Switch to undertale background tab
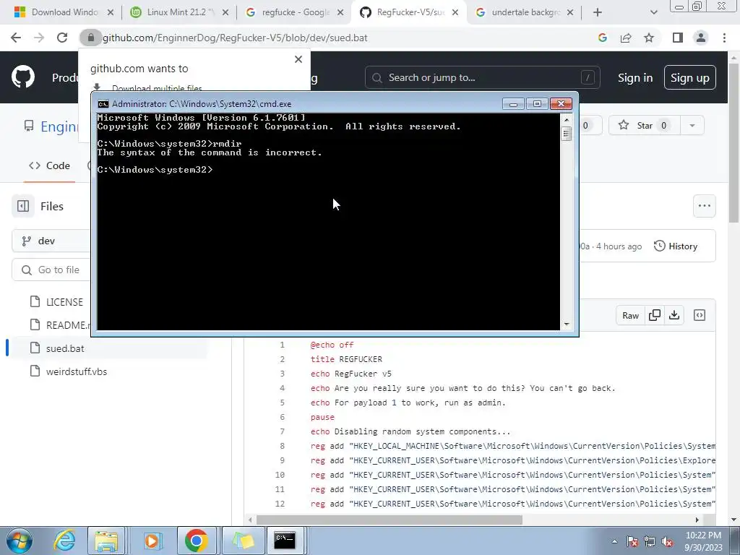 pos(524,12)
